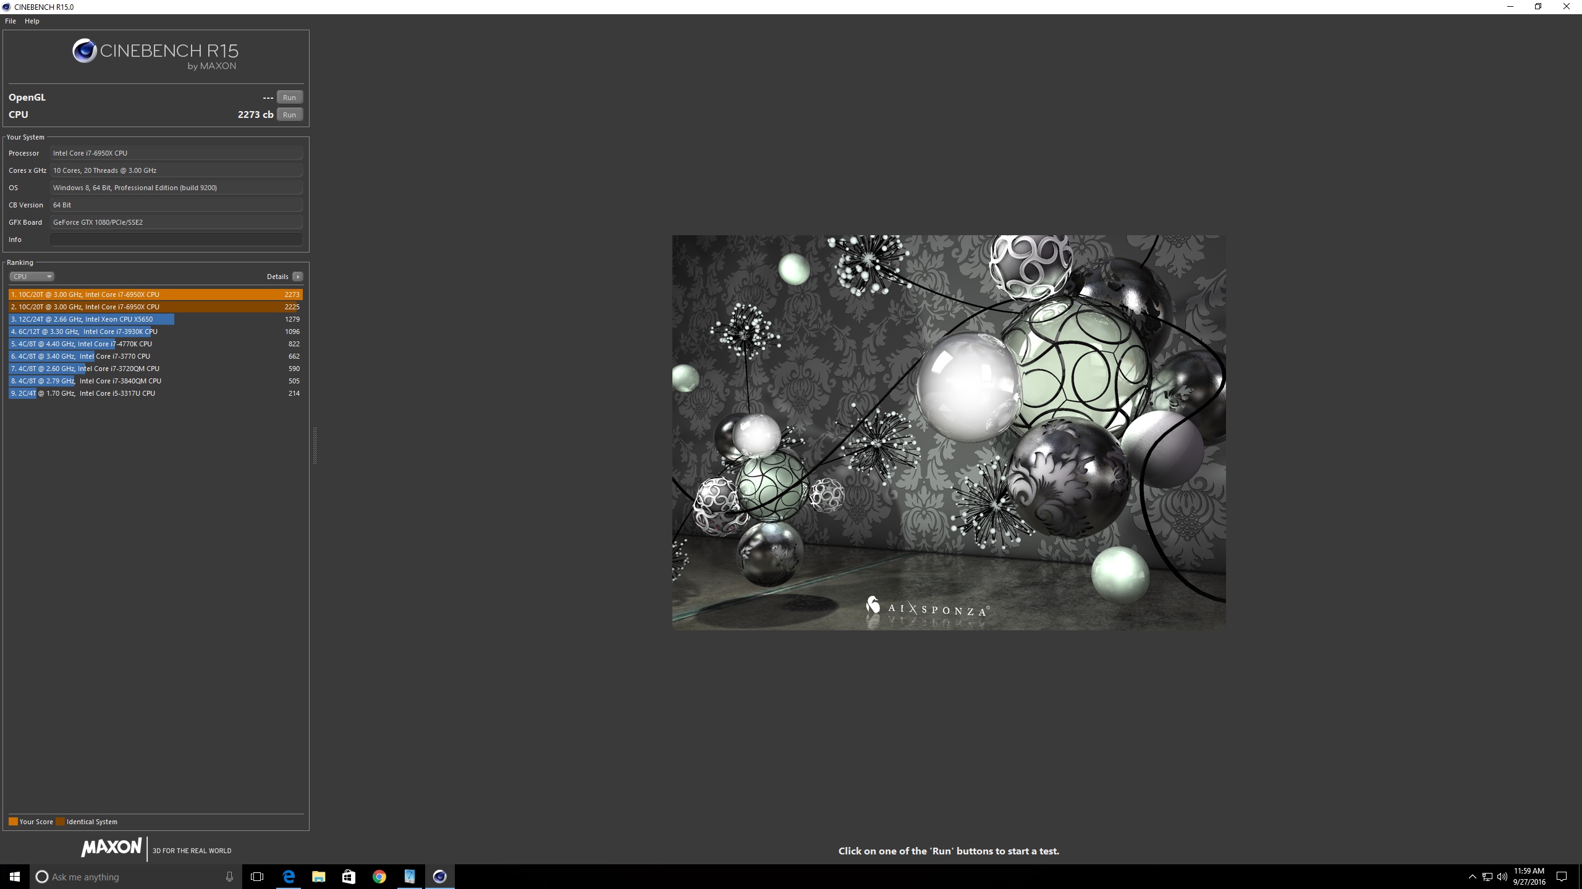Open the Windows Store taskbar icon

tap(349, 877)
